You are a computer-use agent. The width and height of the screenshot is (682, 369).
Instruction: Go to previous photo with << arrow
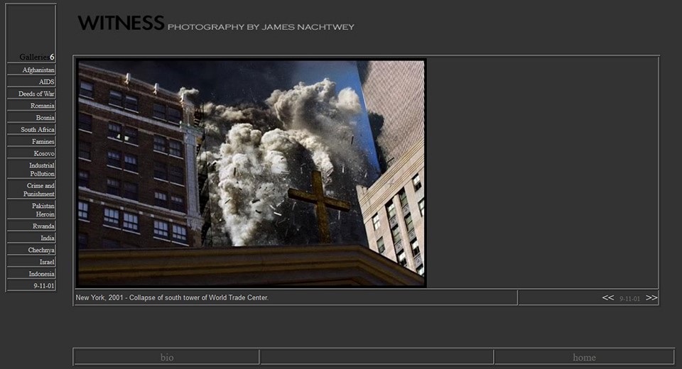point(607,298)
